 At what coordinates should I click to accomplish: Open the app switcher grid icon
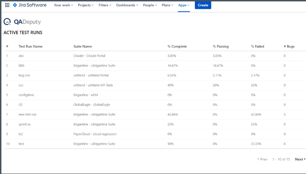[x=7, y=5]
